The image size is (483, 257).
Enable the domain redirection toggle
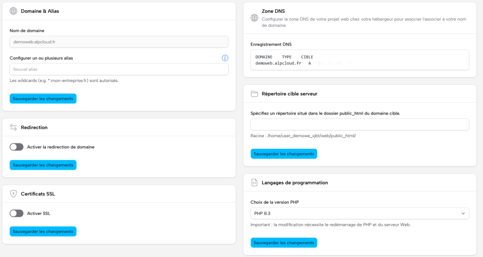point(17,147)
